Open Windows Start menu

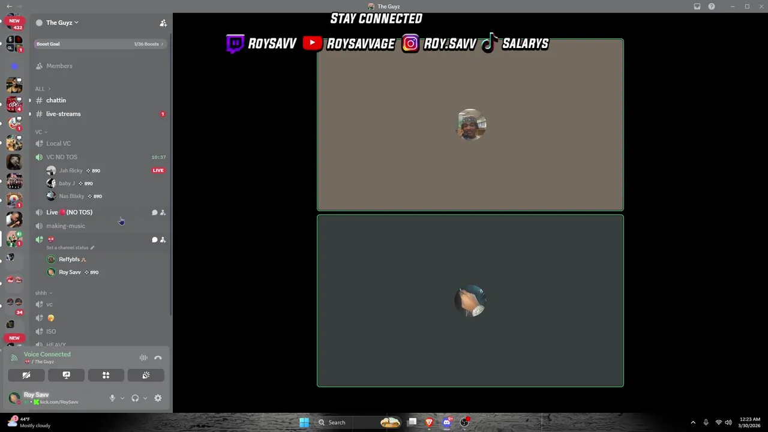304,422
